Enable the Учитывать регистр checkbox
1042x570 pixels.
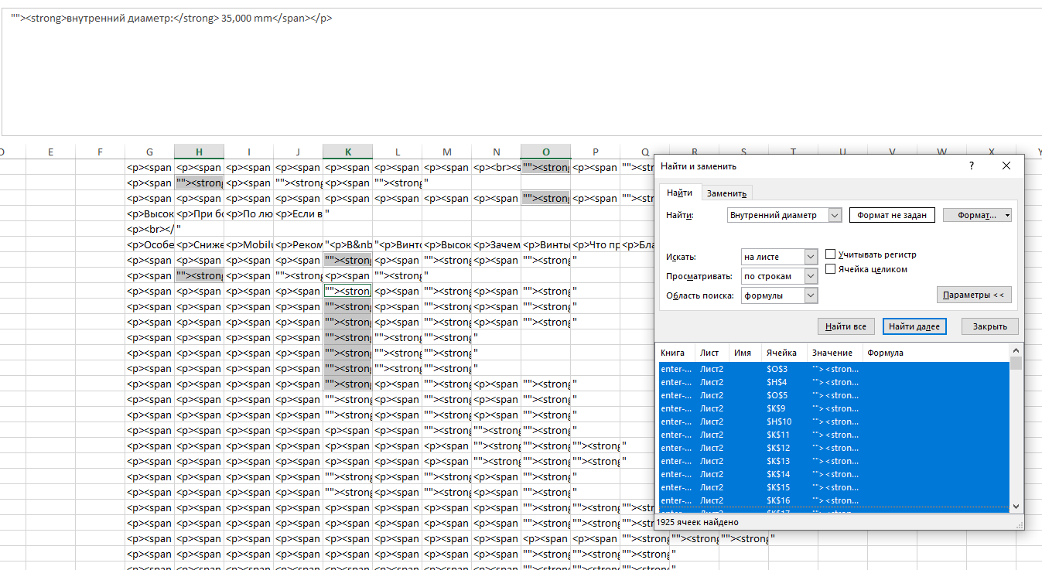click(x=831, y=254)
